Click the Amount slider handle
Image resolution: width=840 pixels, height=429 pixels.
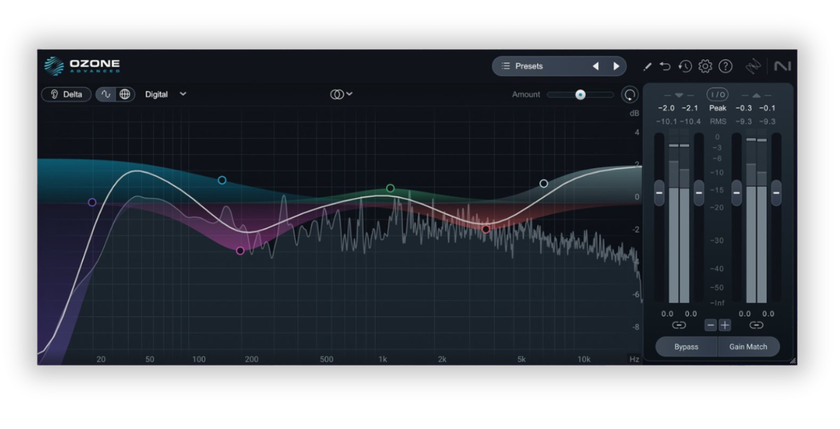coord(580,94)
